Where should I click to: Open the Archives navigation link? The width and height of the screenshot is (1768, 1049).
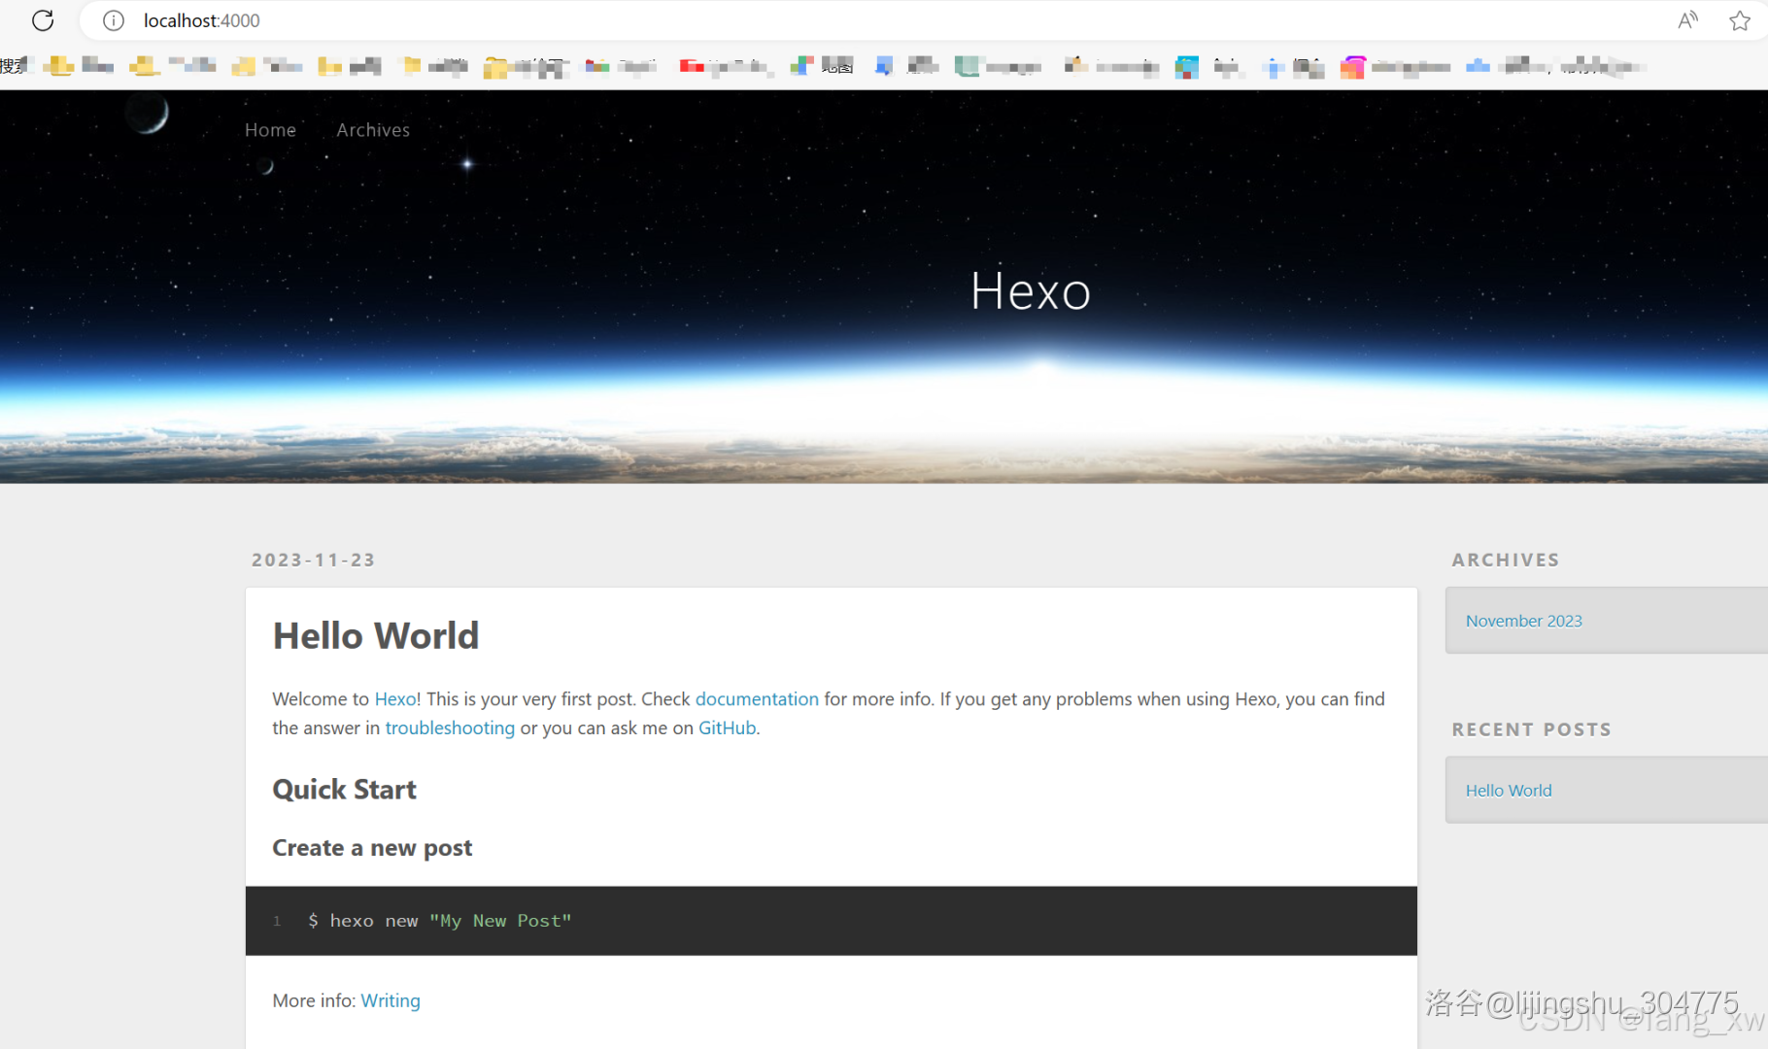point(373,129)
